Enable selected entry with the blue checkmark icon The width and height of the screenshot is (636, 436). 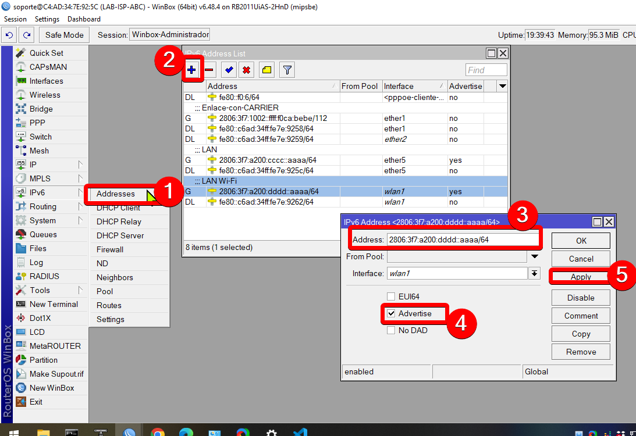tap(228, 70)
